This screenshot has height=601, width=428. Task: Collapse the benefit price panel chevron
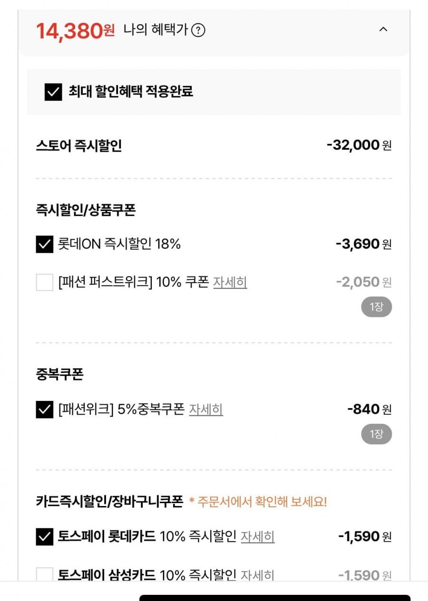click(x=383, y=29)
